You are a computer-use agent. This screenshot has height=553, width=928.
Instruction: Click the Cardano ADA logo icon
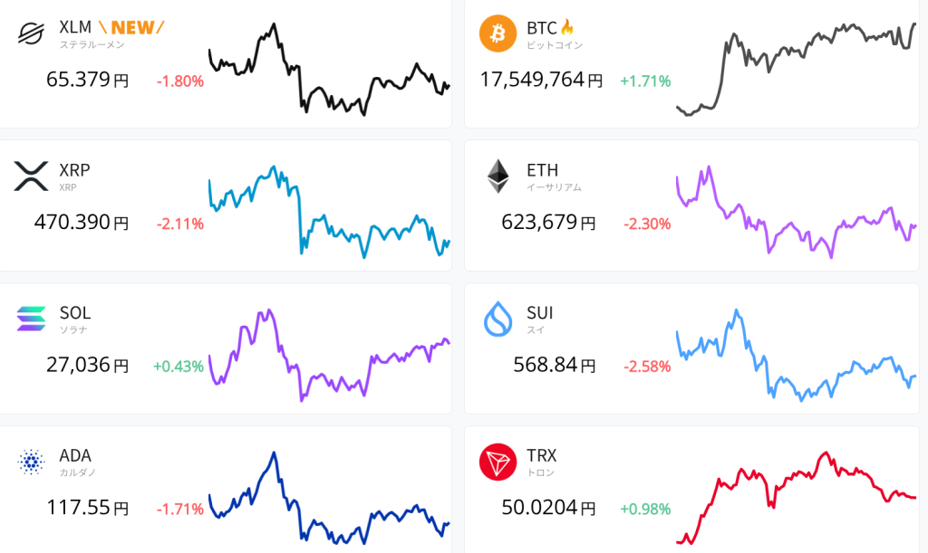(x=31, y=462)
